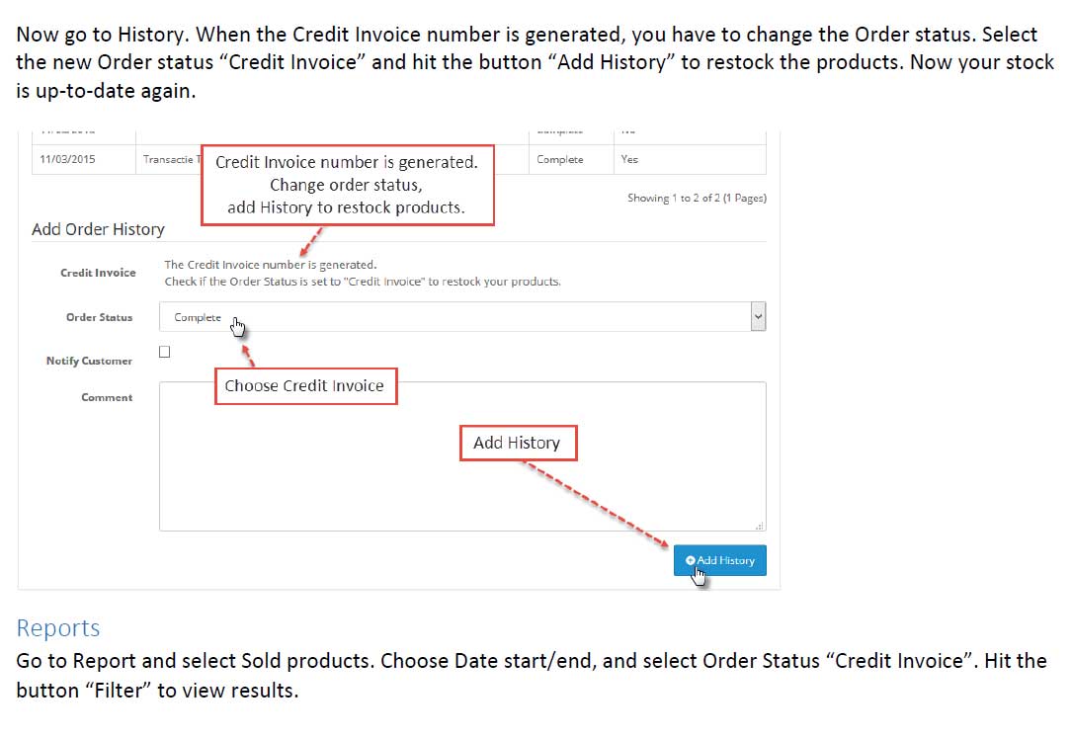This screenshot has height=739, width=1072.
Task: Click the Comment label
Action: tap(107, 397)
